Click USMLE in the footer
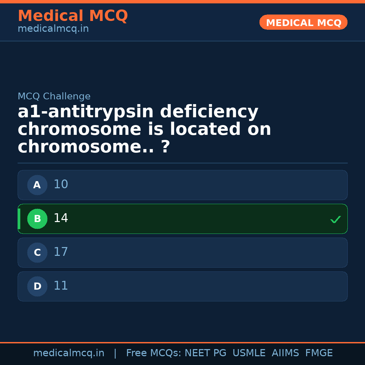Screen dimensions: 365x365 point(249,353)
